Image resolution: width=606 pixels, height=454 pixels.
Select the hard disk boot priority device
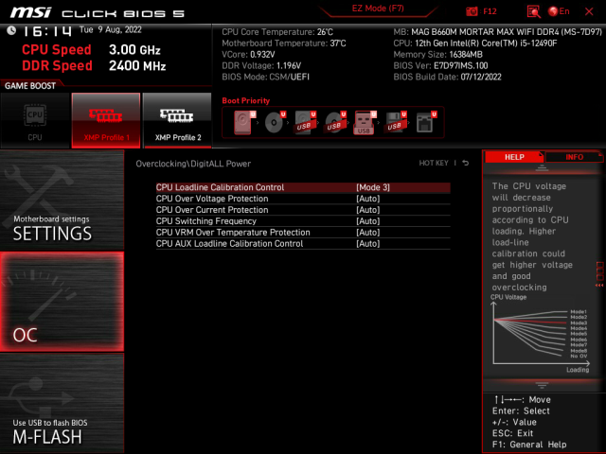(245, 122)
